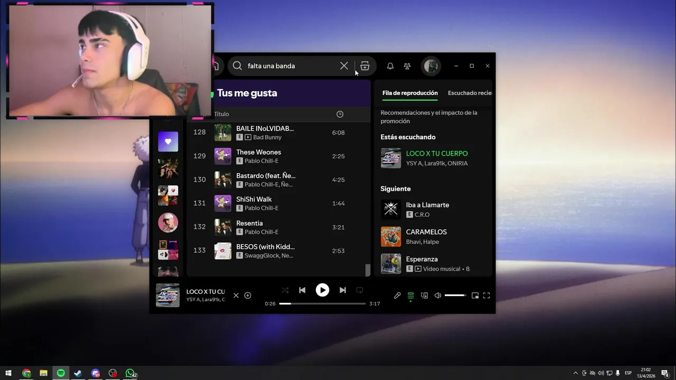Select Esperanza in the queue
This screenshot has width=676, height=380.
click(421, 259)
